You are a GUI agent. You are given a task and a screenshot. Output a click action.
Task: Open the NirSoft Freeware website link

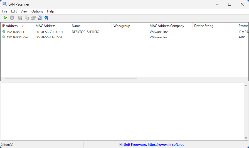[x=152, y=144]
